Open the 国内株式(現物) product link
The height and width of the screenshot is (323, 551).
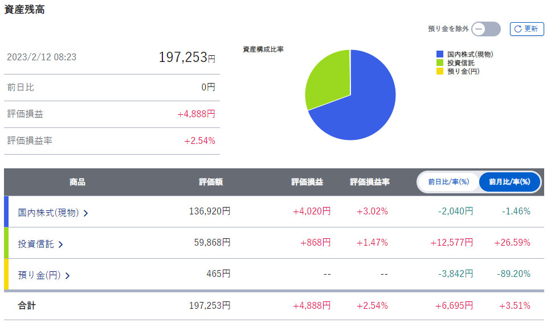coord(48,212)
